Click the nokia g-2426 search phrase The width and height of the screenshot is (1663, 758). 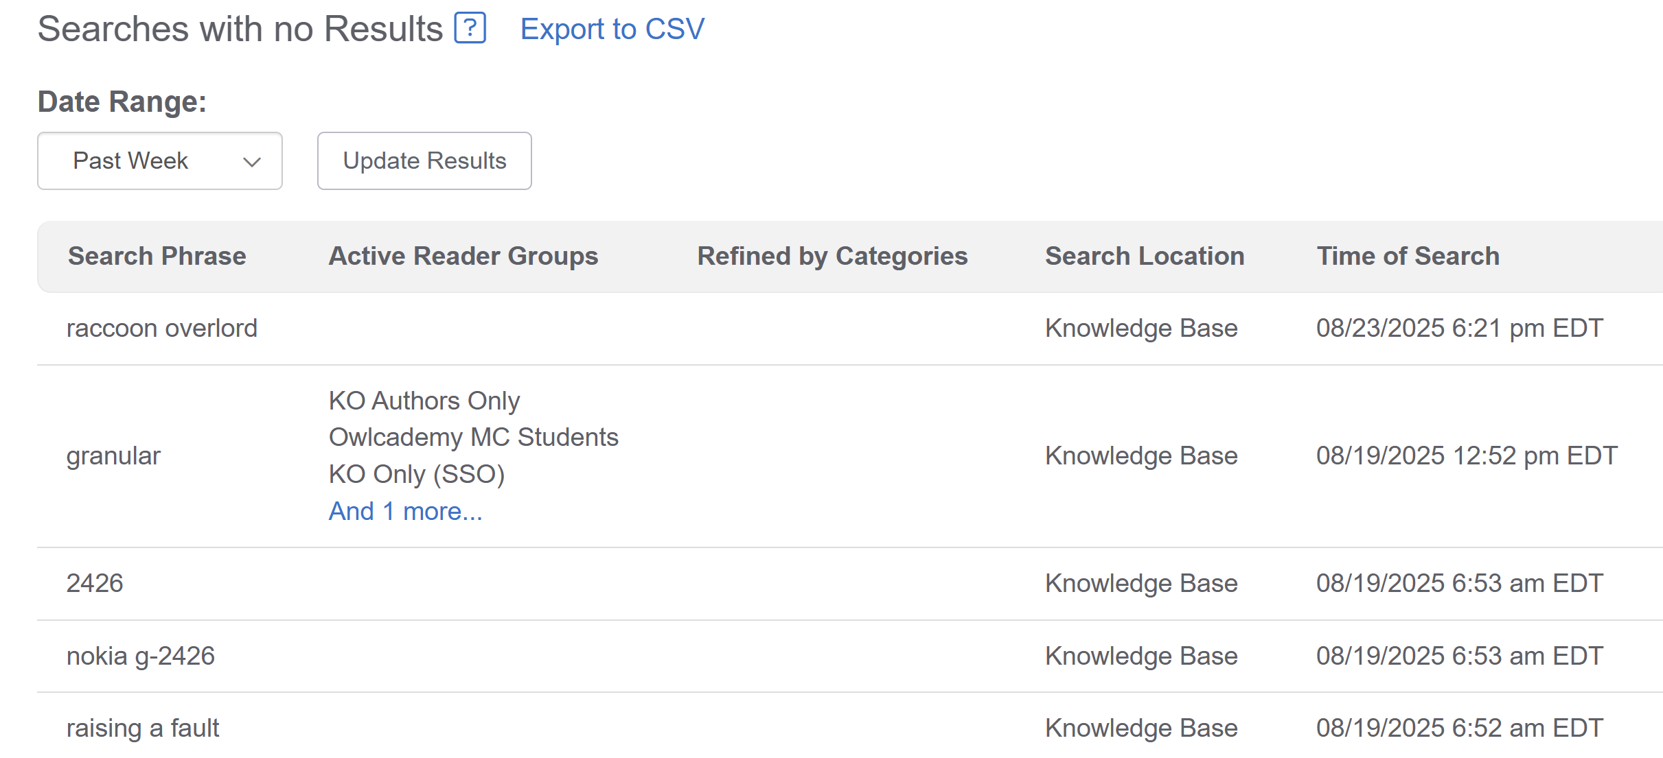point(140,656)
